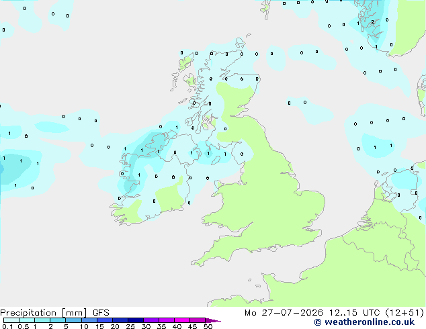
Task: Click the legend value label '0.1'
Action: pyautogui.click(x=7, y=326)
